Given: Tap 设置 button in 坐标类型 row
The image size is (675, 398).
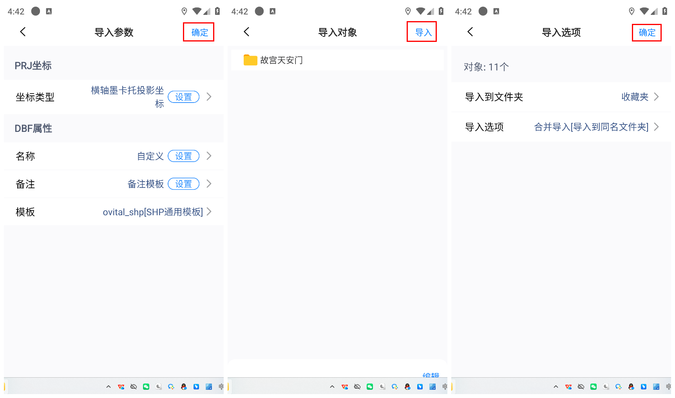Looking at the screenshot, I should tap(183, 97).
